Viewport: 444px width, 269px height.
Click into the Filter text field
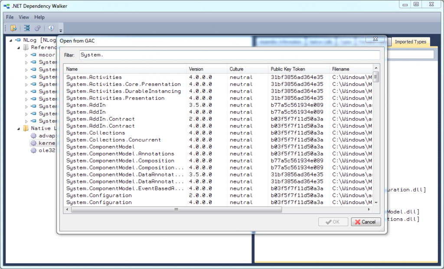(x=229, y=55)
